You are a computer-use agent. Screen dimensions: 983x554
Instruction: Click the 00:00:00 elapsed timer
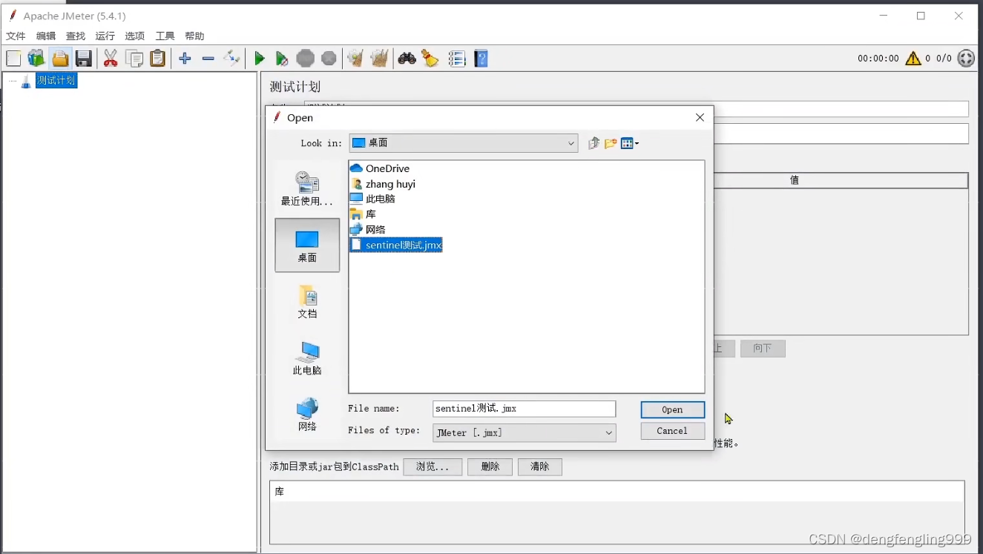pyautogui.click(x=878, y=59)
